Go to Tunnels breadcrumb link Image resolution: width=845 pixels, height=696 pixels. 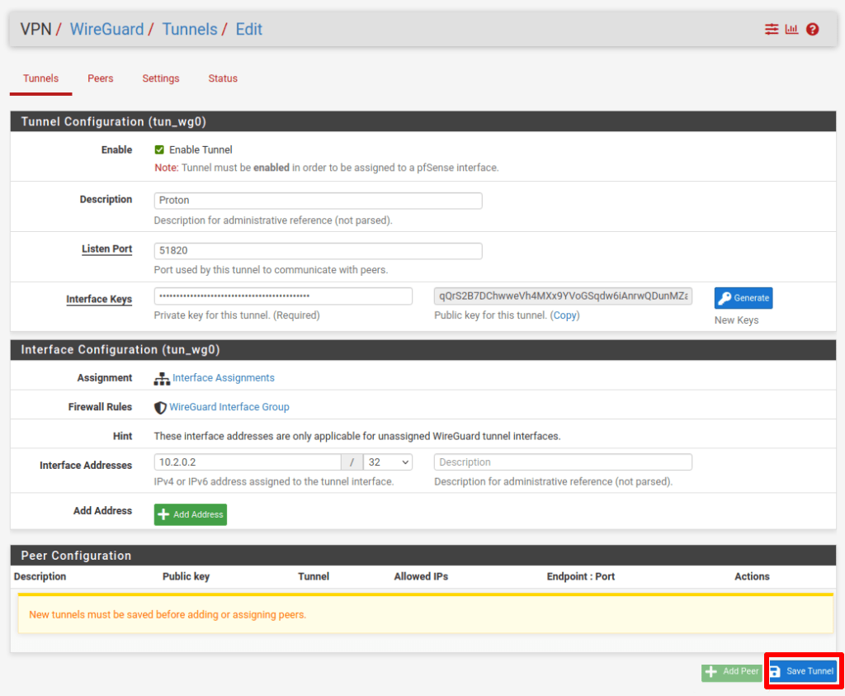point(190,29)
